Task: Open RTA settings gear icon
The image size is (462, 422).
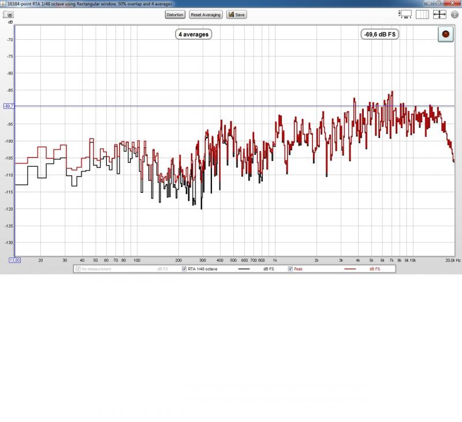Action: (x=454, y=14)
